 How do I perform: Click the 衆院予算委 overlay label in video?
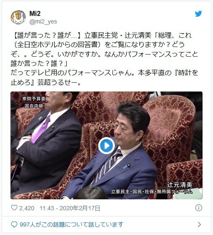pyautogui.click(x=34, y=99)
